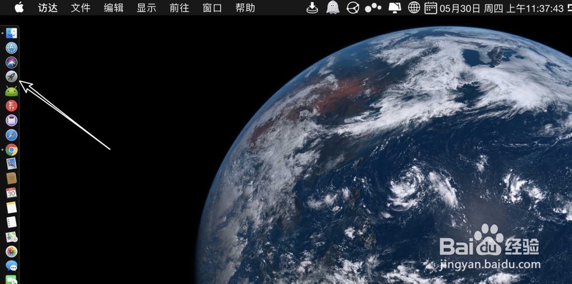Image resolution: width=572 pixels, height=284 pixels.
Task: Launch the App Store Dock icon
Action: [x=11, y=48]
